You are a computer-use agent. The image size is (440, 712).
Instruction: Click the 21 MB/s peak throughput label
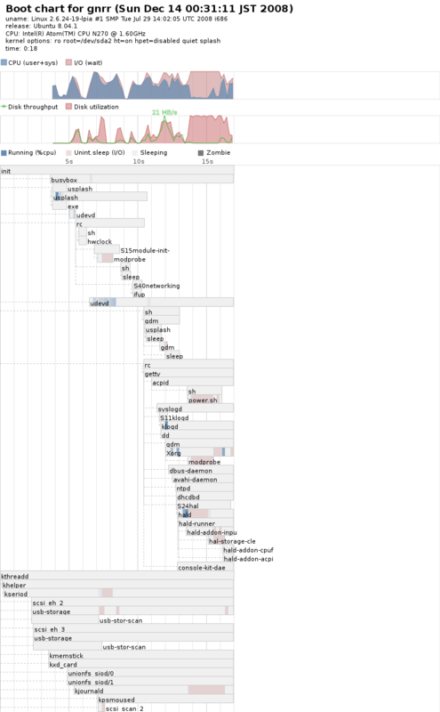pyautogui.click(x=164, y=112)
